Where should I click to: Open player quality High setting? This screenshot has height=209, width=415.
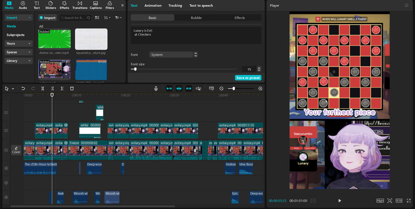(x=380, y=201)
